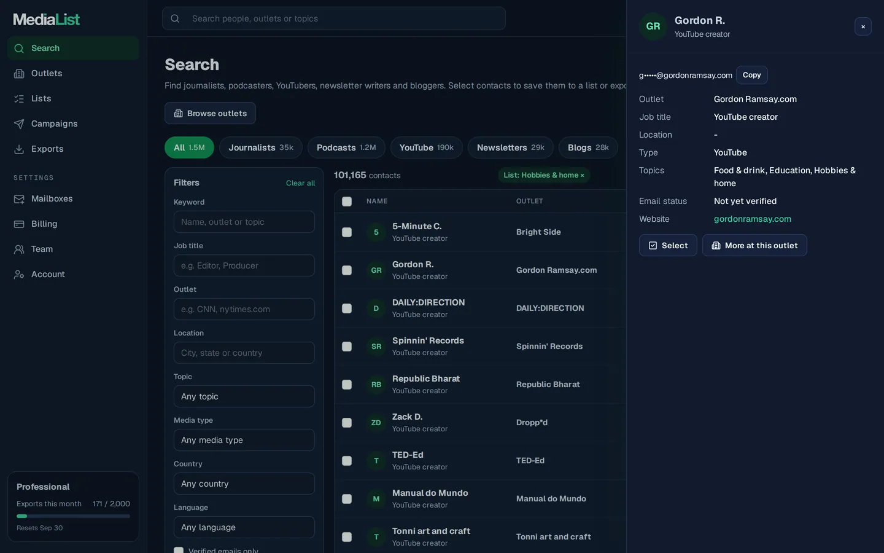
Task: Open the Any language dropdown
Action: (244, 527)
